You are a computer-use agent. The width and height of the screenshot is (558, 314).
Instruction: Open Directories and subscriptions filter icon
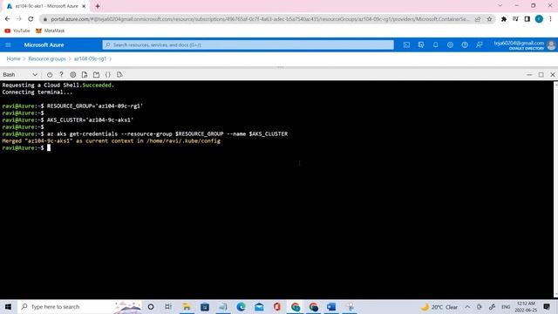click(421, 44)
